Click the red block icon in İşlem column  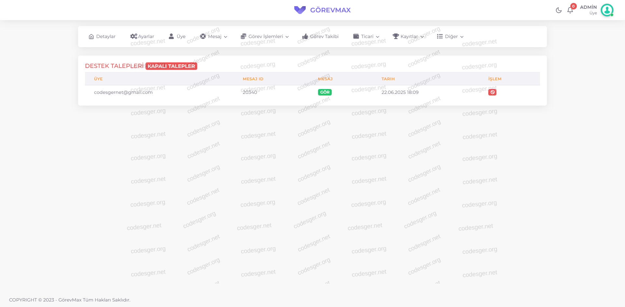(492, 92)
